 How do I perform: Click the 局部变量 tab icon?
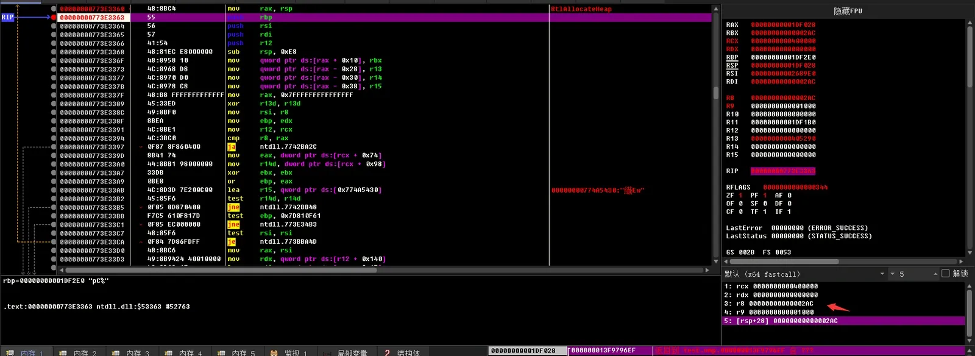tap(327, 353)
